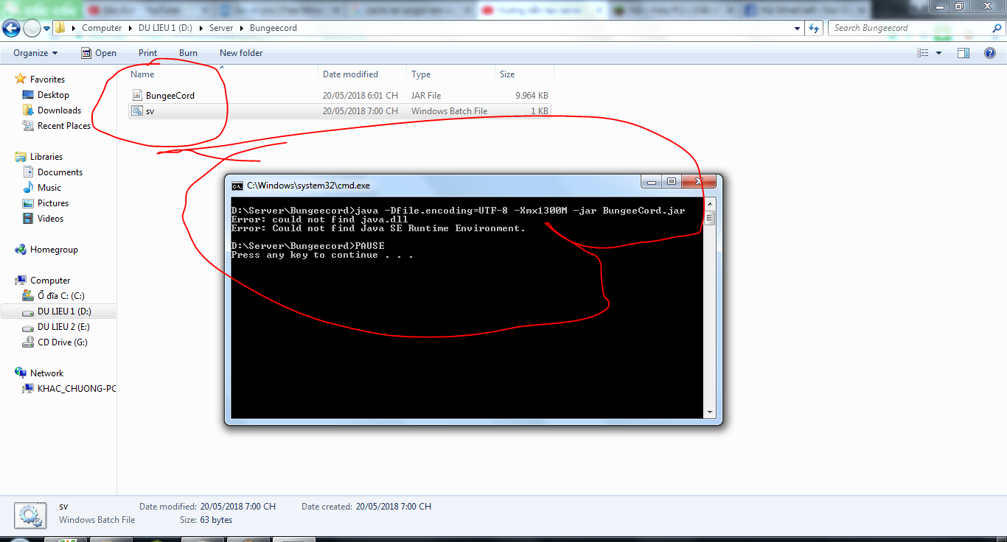This screenshot has width=1007, height=542.
Task: Click the search magnifier icon
Action: pyautogui.click(x=996, y=28)
